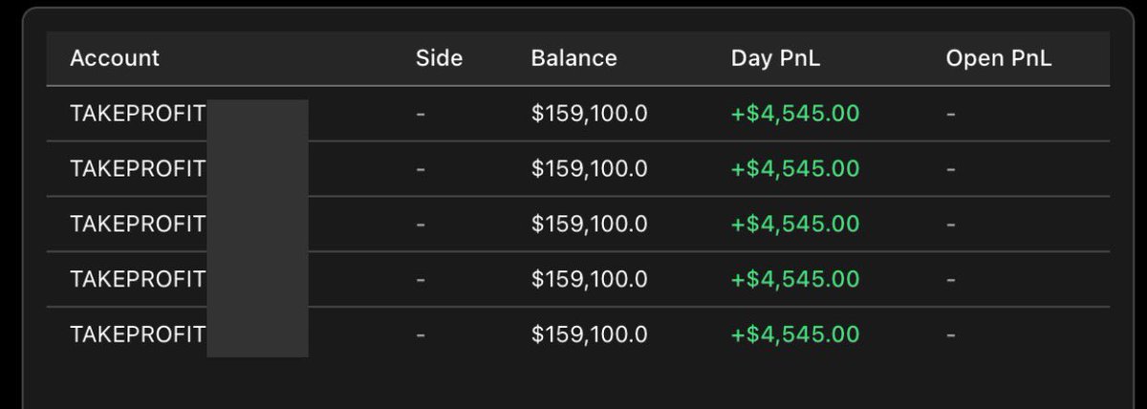Click the fourth row's balance value
1147x409 pixels.
point(589,280)
